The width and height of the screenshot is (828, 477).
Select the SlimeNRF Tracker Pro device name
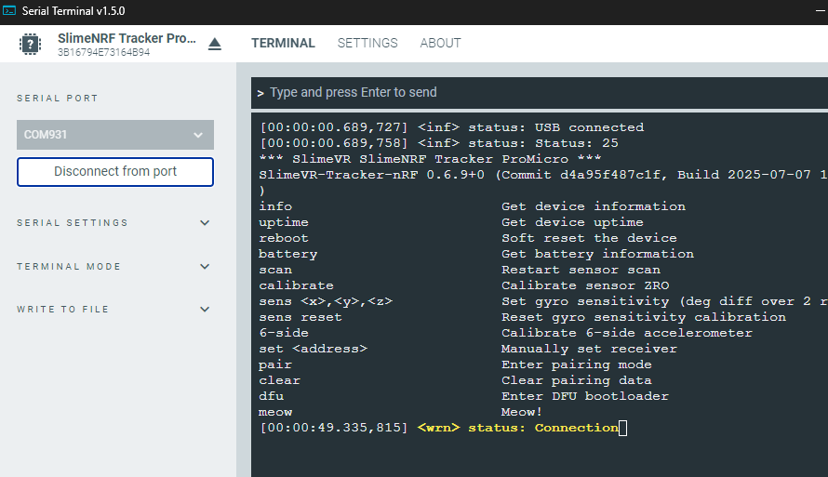(127, 38)
